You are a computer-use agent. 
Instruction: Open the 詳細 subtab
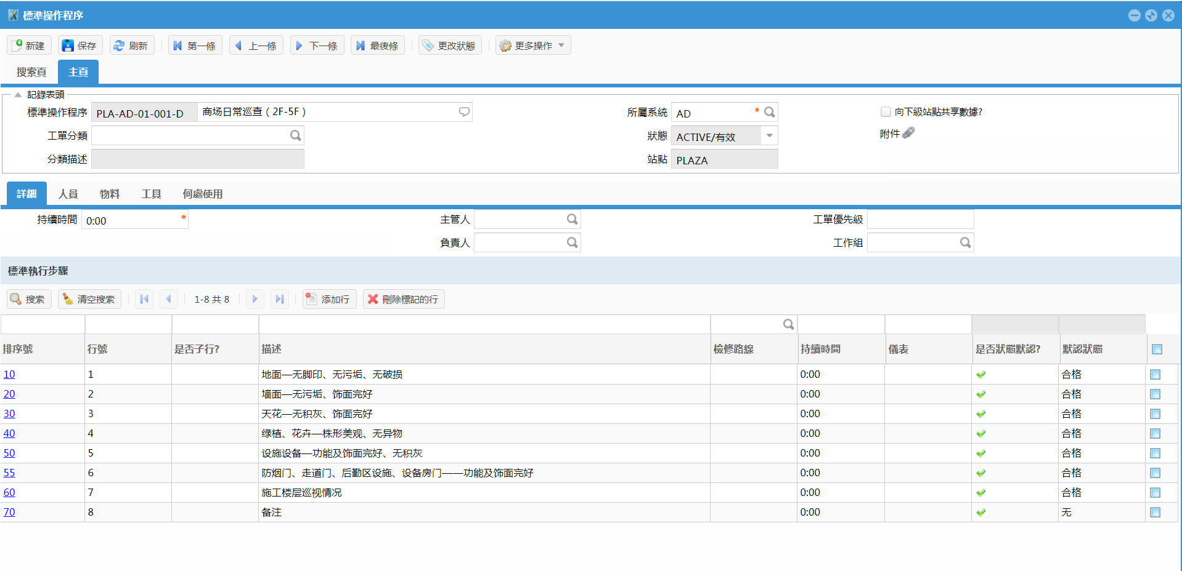click(x=26, y=194)
